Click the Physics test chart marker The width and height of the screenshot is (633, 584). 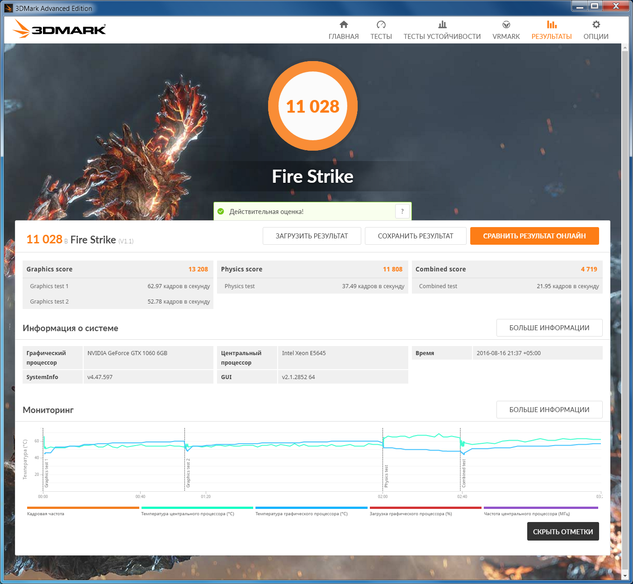click(386, 476)
